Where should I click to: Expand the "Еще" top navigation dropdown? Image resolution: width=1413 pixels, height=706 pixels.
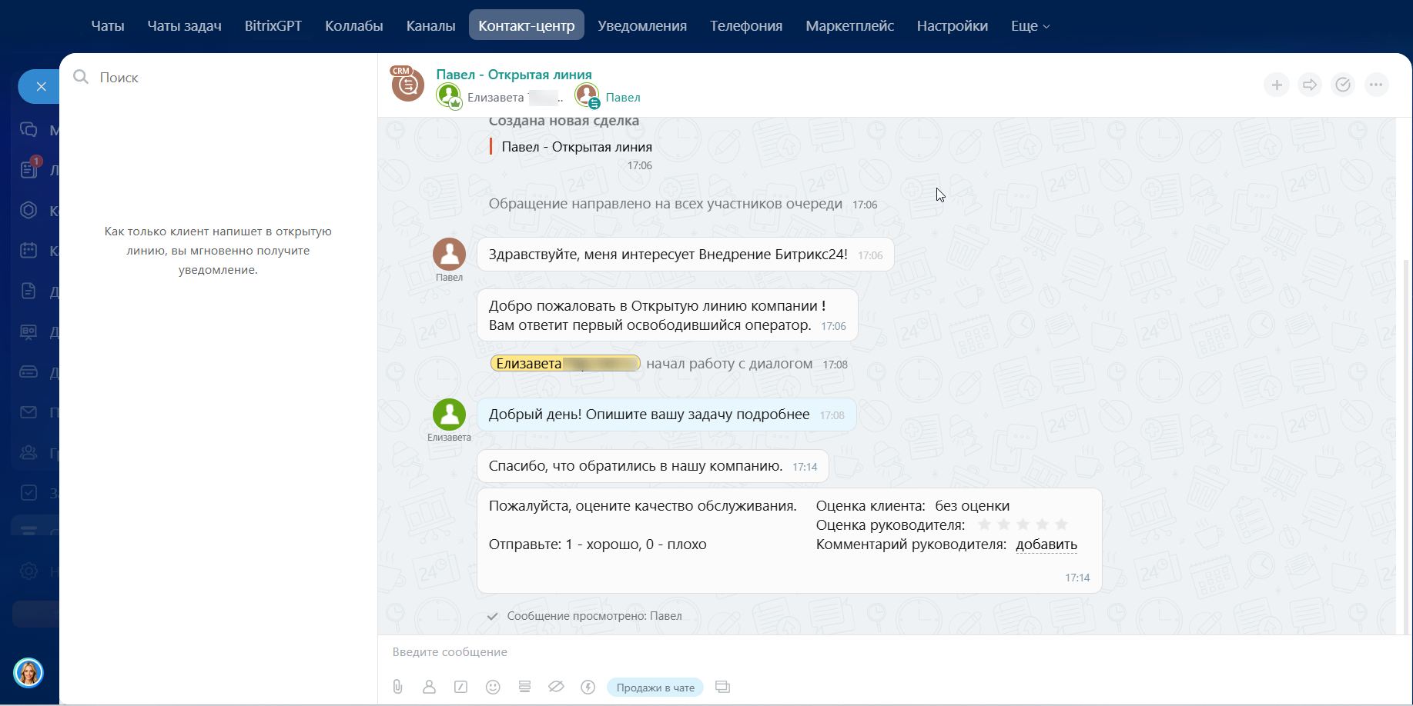point(1030,26)
